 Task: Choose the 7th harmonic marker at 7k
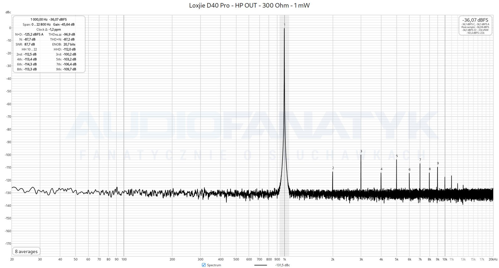pyautogui.click(x=420, y=160)
